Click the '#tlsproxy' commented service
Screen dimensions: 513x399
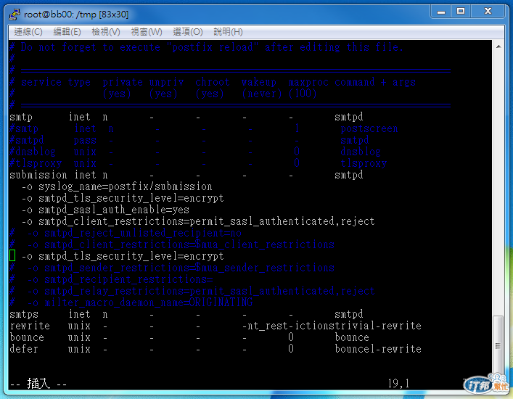click(x=36, y=163)
